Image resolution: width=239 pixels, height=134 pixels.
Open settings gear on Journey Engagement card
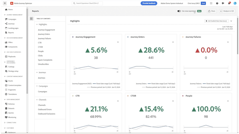[x=118, y=42]
